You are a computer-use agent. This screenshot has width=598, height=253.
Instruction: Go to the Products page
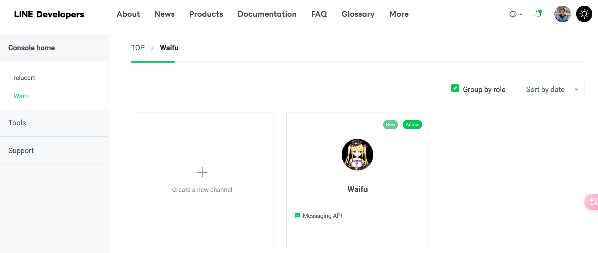(206, 14)
